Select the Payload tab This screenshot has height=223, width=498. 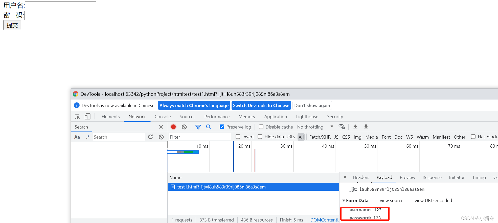[x=384, y=177]
